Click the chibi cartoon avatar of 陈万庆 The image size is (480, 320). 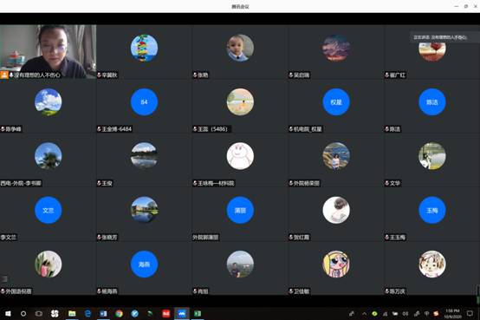(432, 264)
